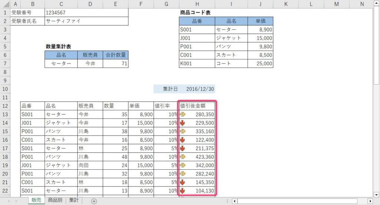Click the select-all corner of the grid
380x205 pixels.
coord(5,4)
